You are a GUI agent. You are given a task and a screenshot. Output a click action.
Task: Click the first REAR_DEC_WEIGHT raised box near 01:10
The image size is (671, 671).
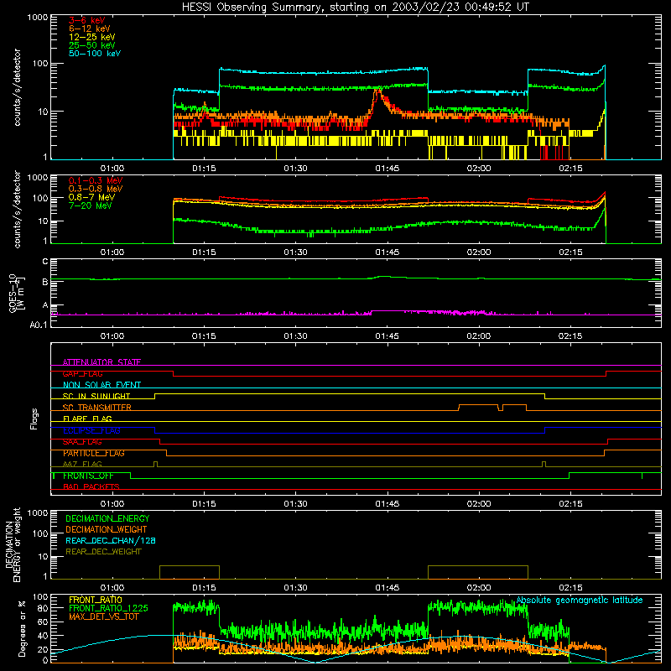point(190,572)
